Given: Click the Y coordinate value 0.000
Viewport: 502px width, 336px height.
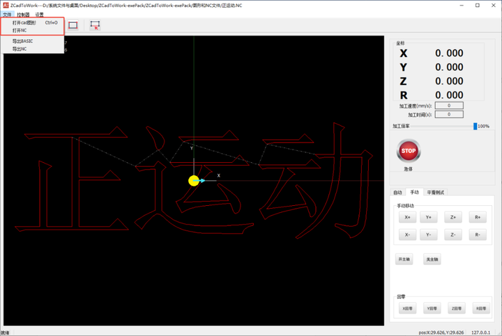Looking at the screenshot, I should (x=449, y=67).
